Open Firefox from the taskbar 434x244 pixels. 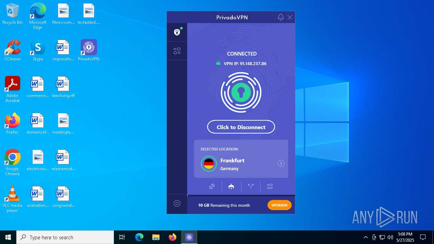click(173, 237)
